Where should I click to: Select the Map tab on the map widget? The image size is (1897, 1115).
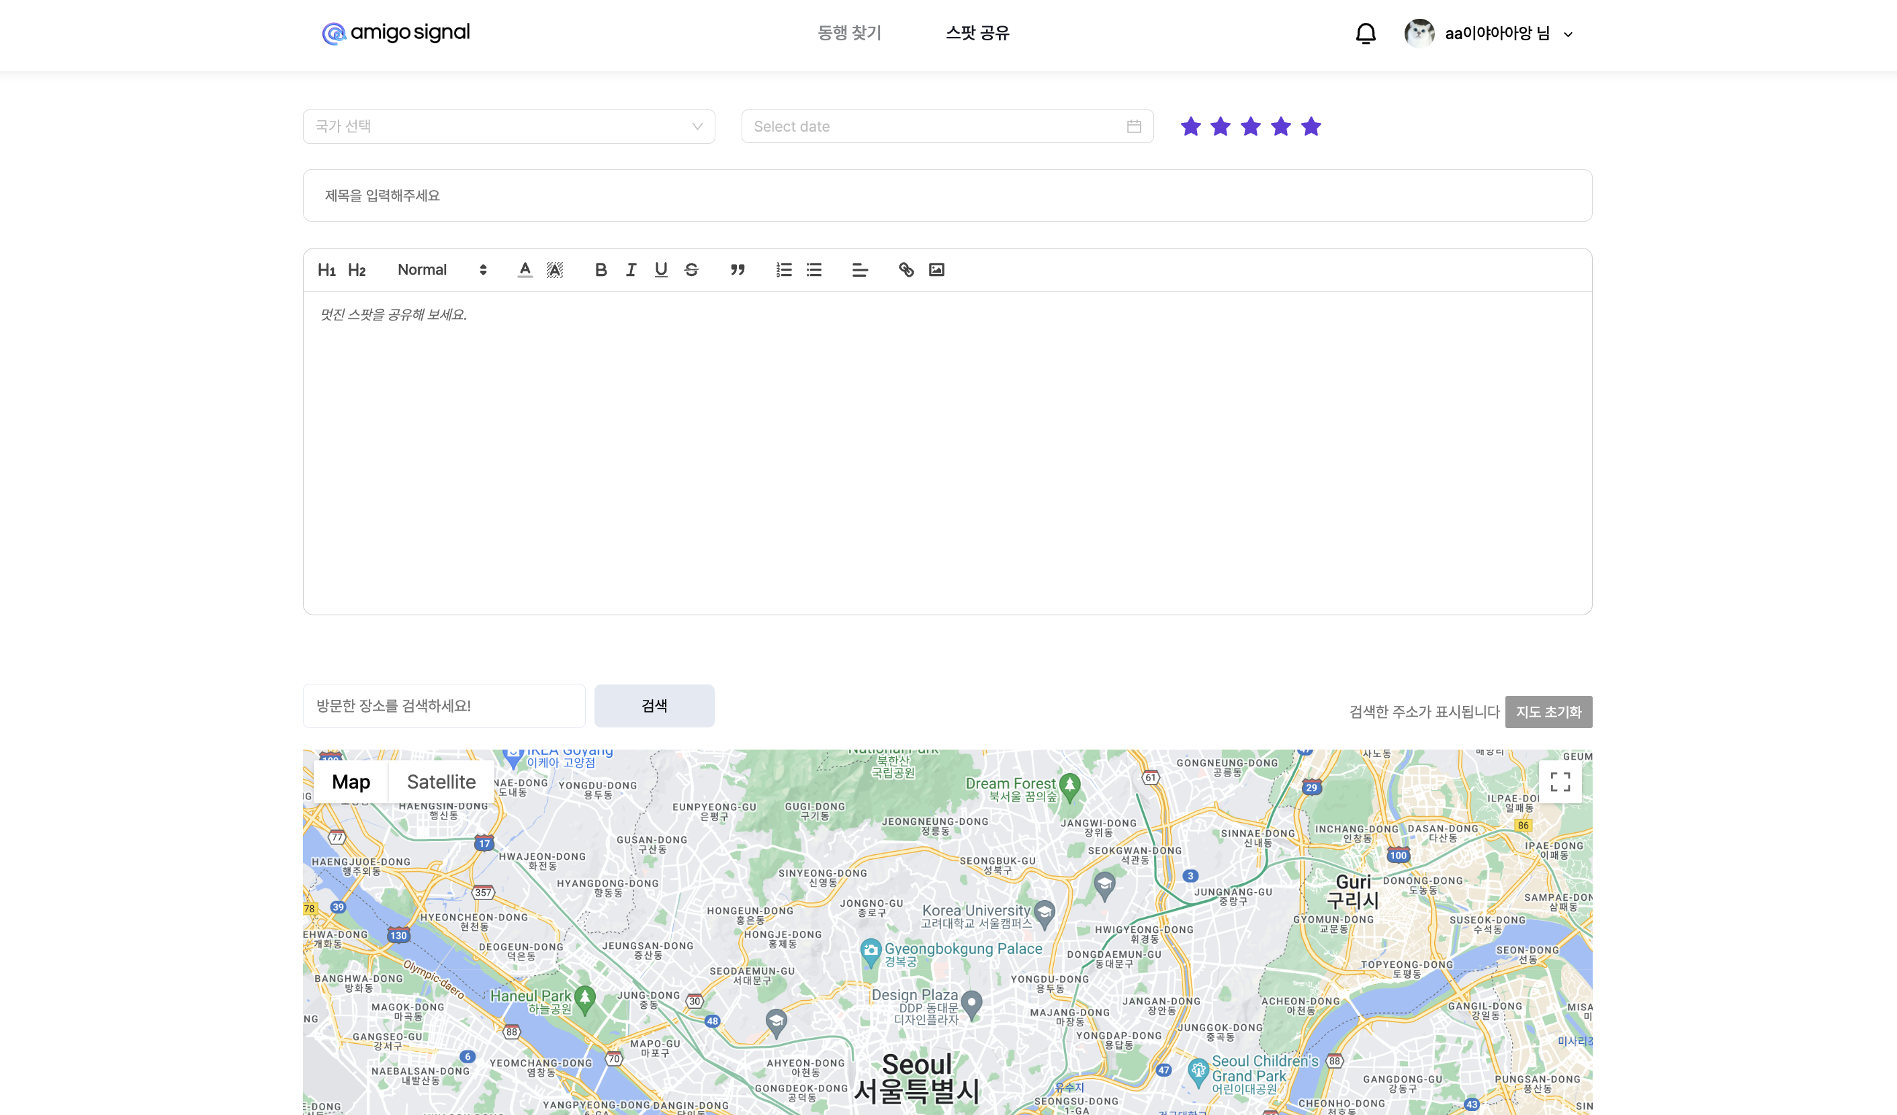point(351,781)
